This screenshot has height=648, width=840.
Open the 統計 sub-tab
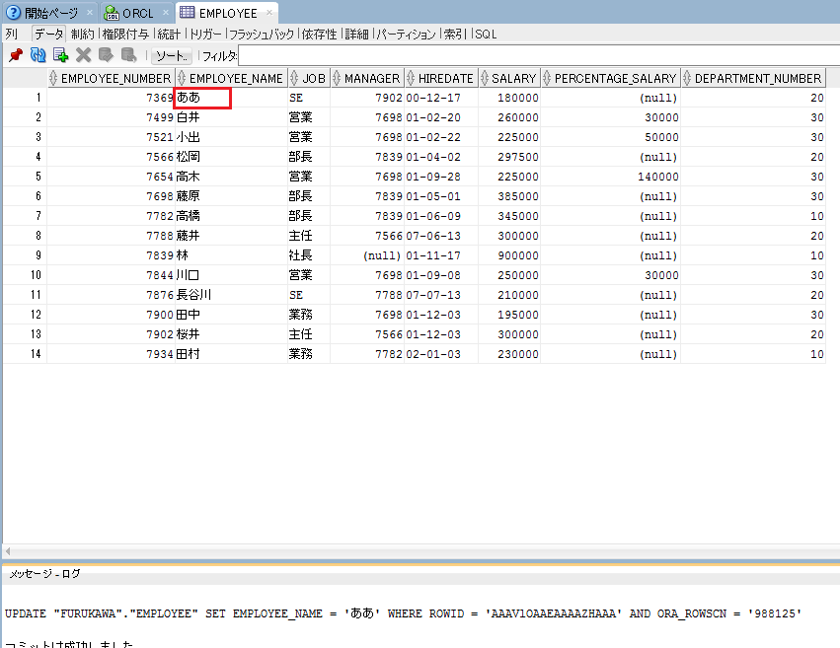click(170, 35)
